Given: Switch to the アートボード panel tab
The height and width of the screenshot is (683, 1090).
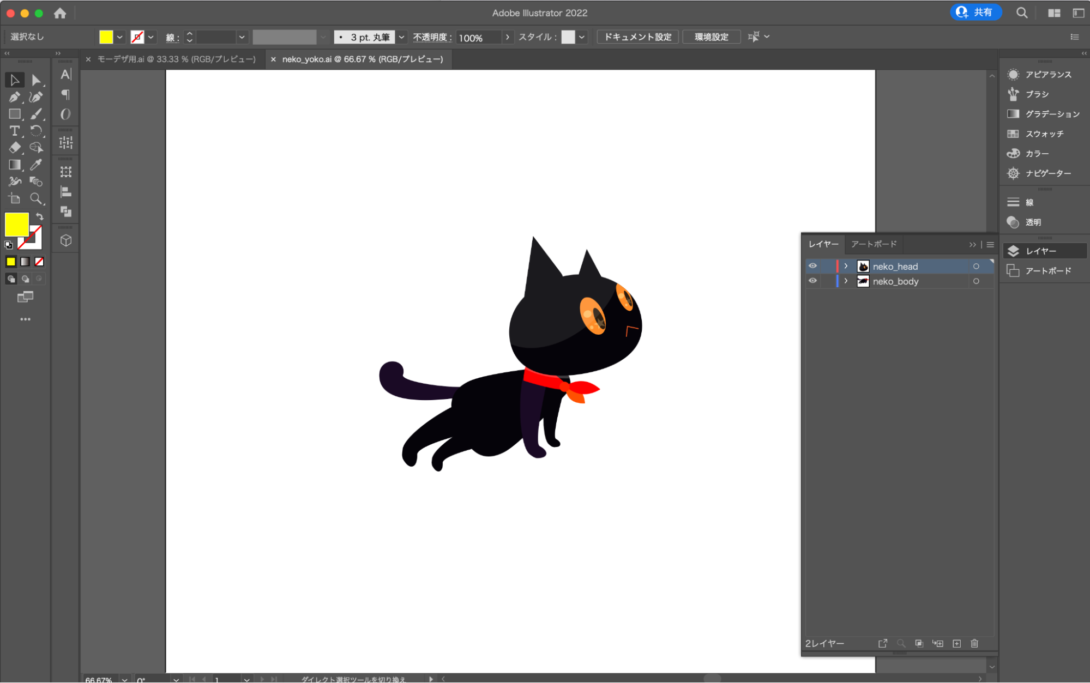Looking at the screenshot, I should [874, 244].
